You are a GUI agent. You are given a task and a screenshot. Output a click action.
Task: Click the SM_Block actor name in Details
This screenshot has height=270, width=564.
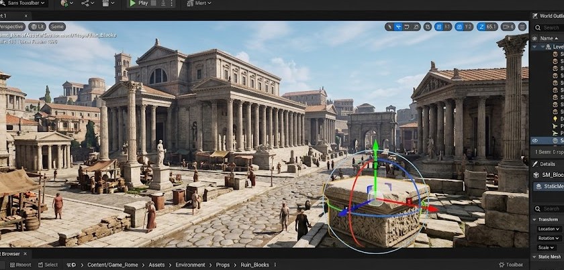552,175
